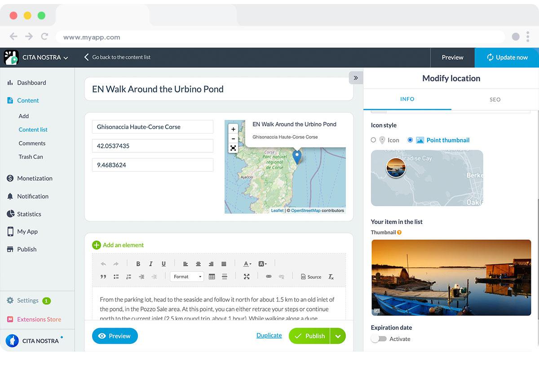Click the block quote icon

[103, 277]
